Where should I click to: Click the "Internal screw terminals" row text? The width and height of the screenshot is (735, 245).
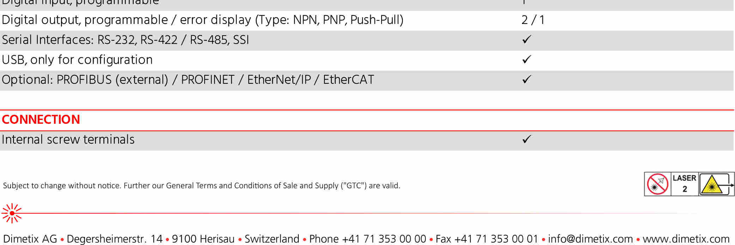point(68,140)
